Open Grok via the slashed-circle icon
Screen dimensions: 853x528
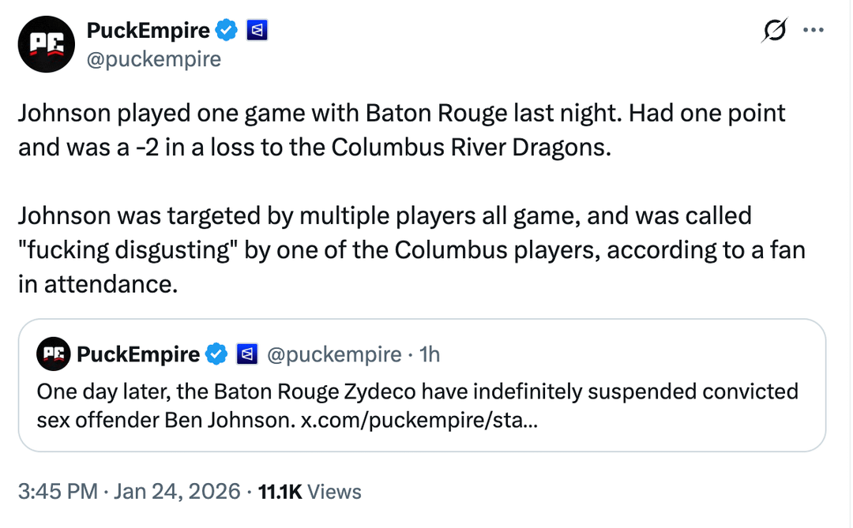[x=775, y=31]
